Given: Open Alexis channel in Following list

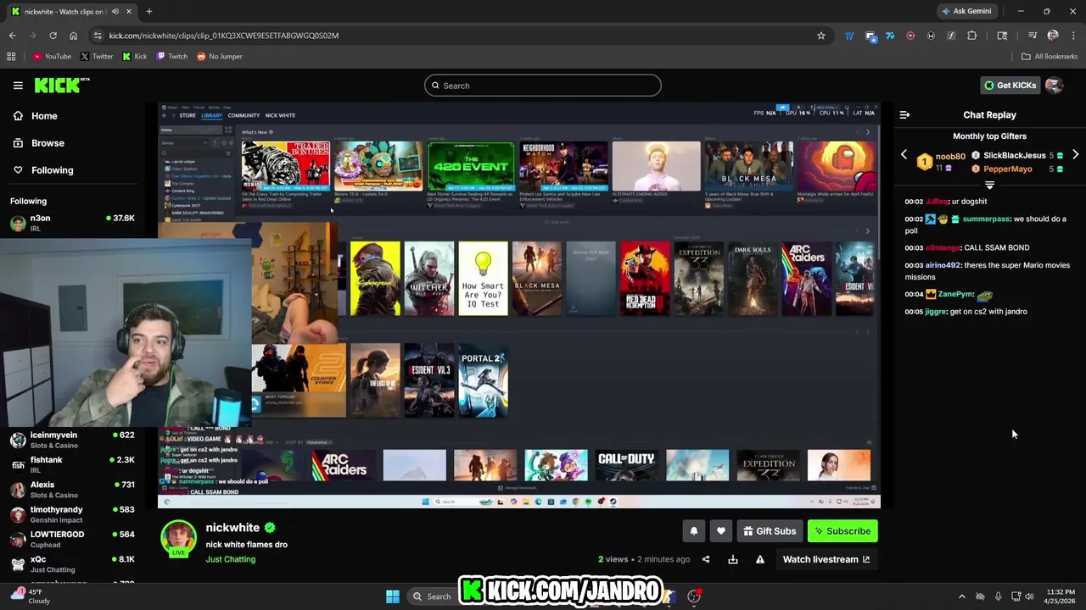Looking at the screenshot, I should [x=72, y=490].
